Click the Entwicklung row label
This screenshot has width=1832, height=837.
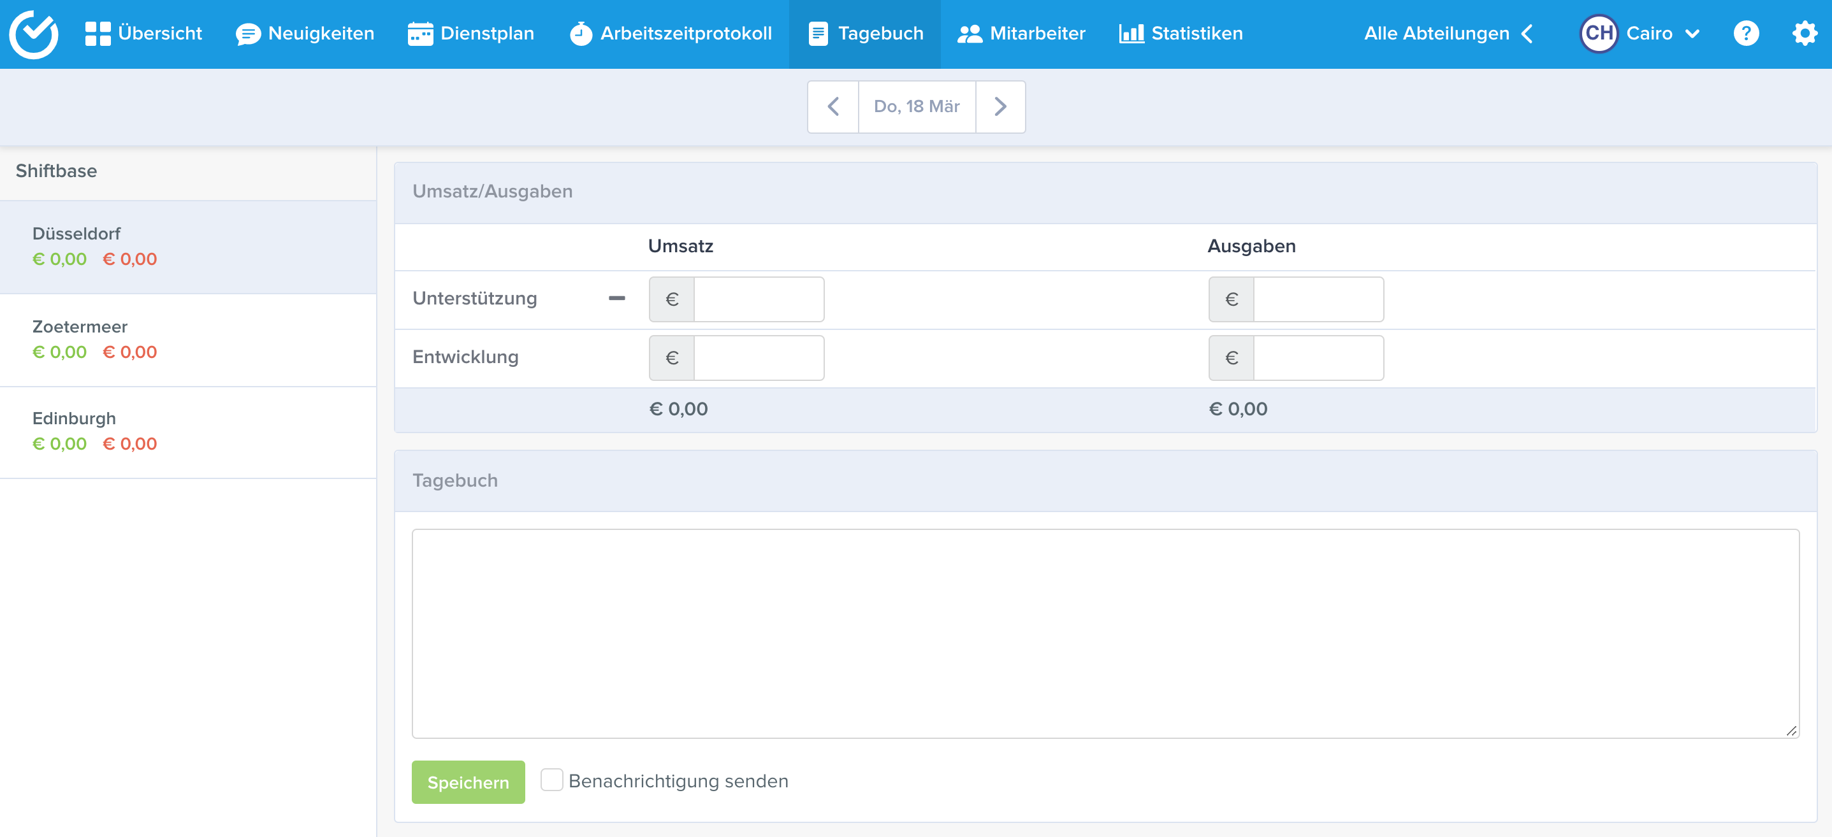tap(465, 357)
